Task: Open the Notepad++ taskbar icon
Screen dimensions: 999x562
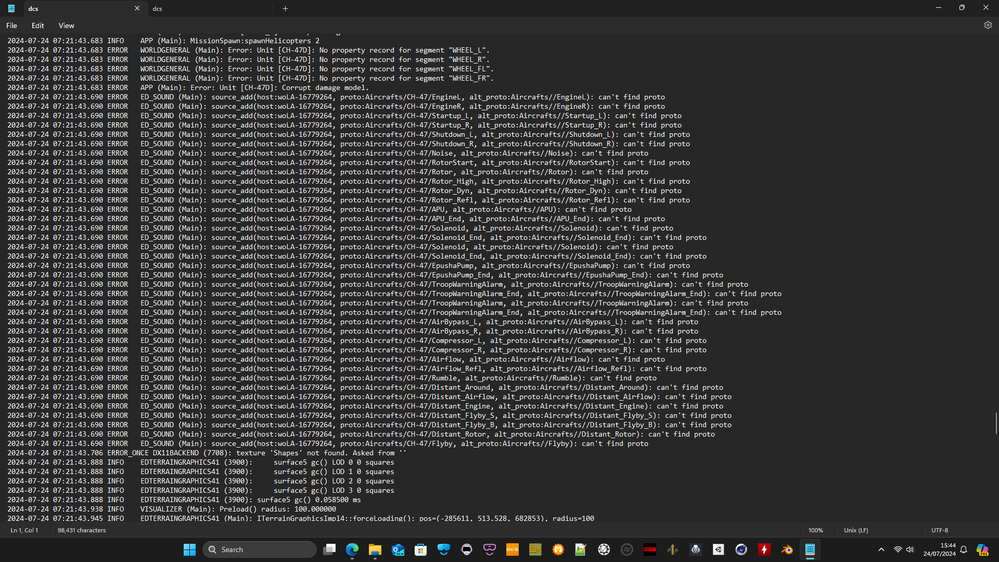Action: click(x=581, y=550)
